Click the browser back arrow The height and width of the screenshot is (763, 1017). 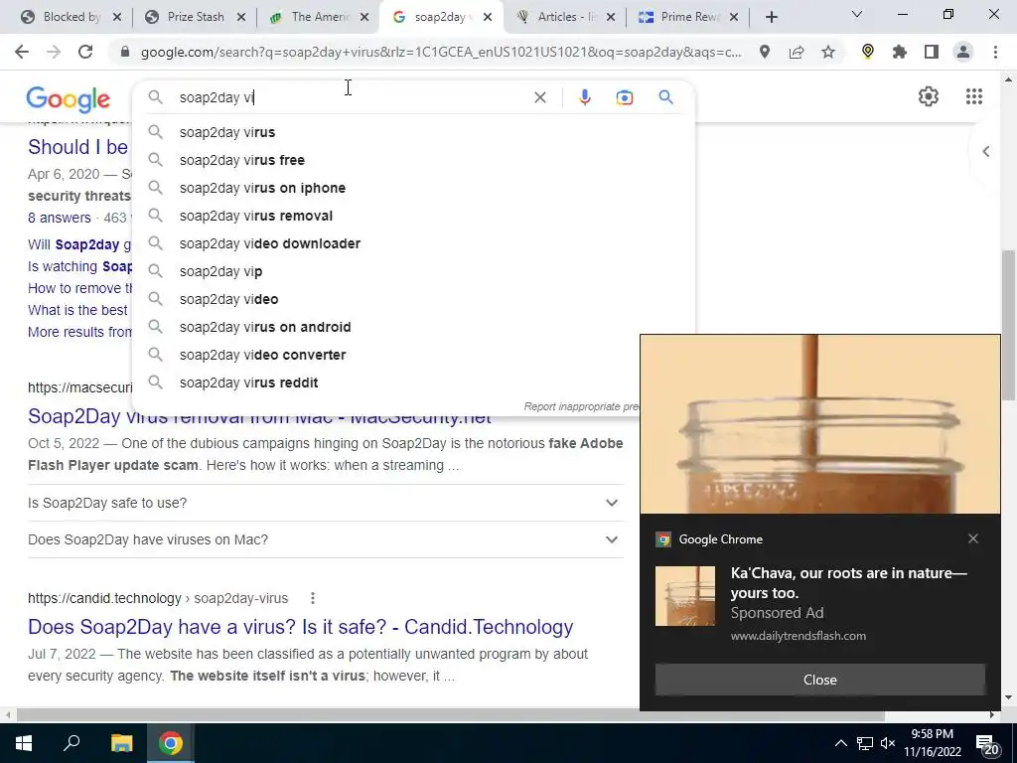click(x=22, y=52)
